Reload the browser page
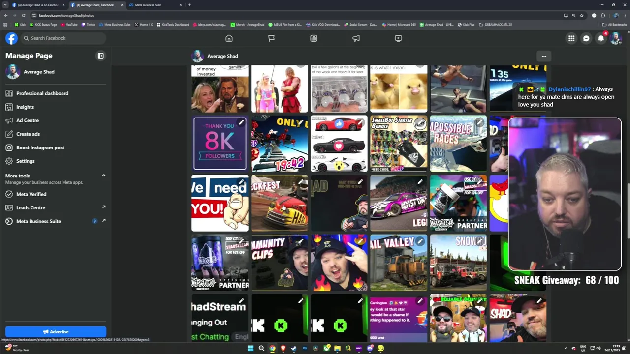 point(23,15)
